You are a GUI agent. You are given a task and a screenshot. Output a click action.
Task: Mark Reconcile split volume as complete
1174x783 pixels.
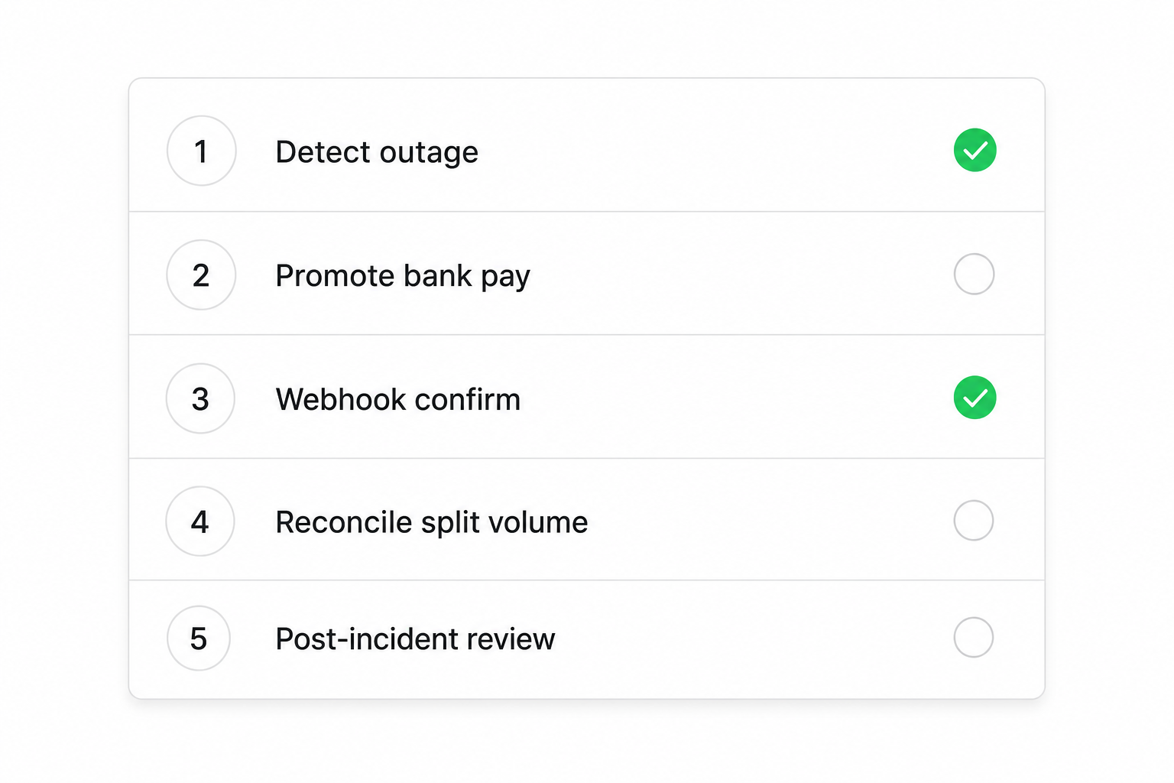[x=974, y=521]
